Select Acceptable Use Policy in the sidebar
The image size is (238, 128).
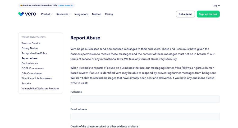(34, 53)
